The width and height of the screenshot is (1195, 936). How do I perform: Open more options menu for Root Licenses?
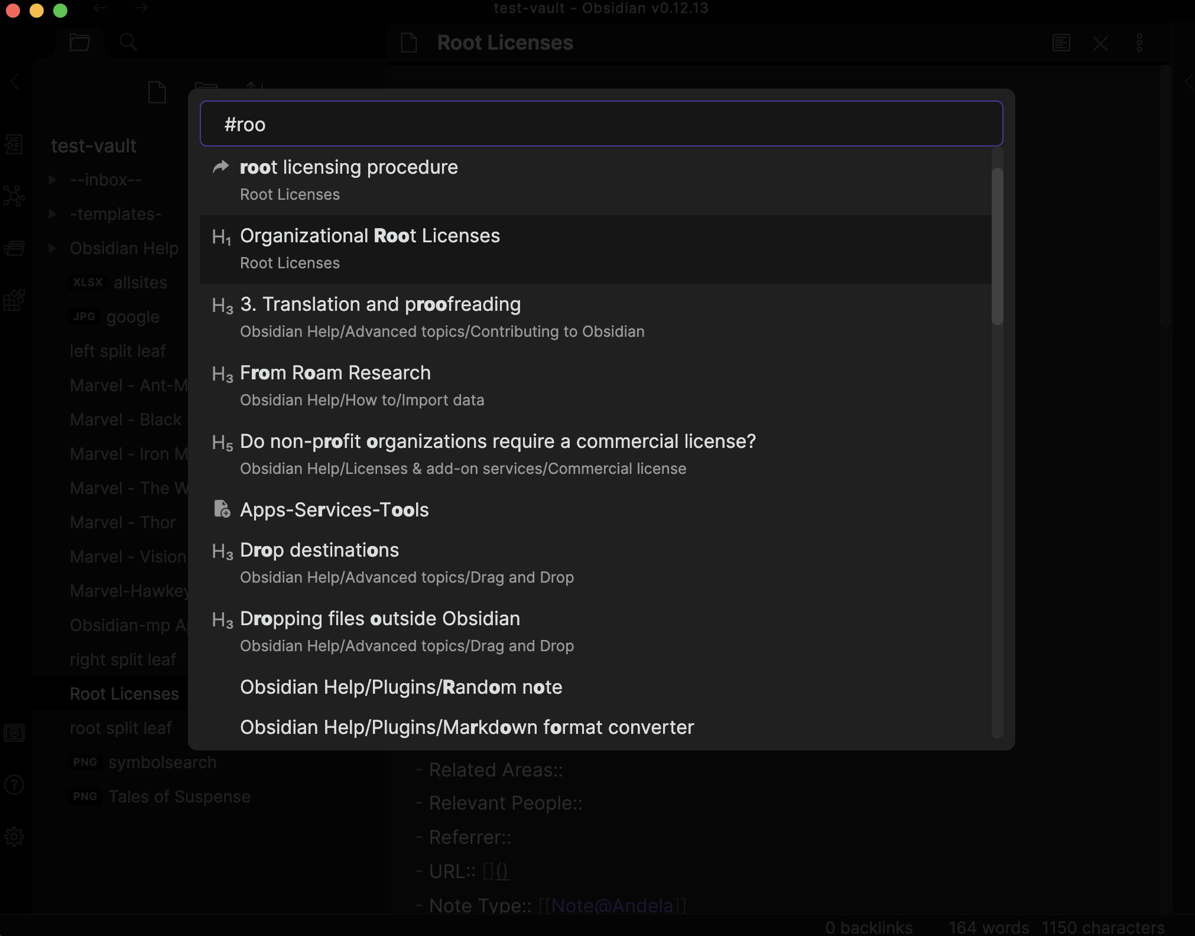pos(1139,43)
